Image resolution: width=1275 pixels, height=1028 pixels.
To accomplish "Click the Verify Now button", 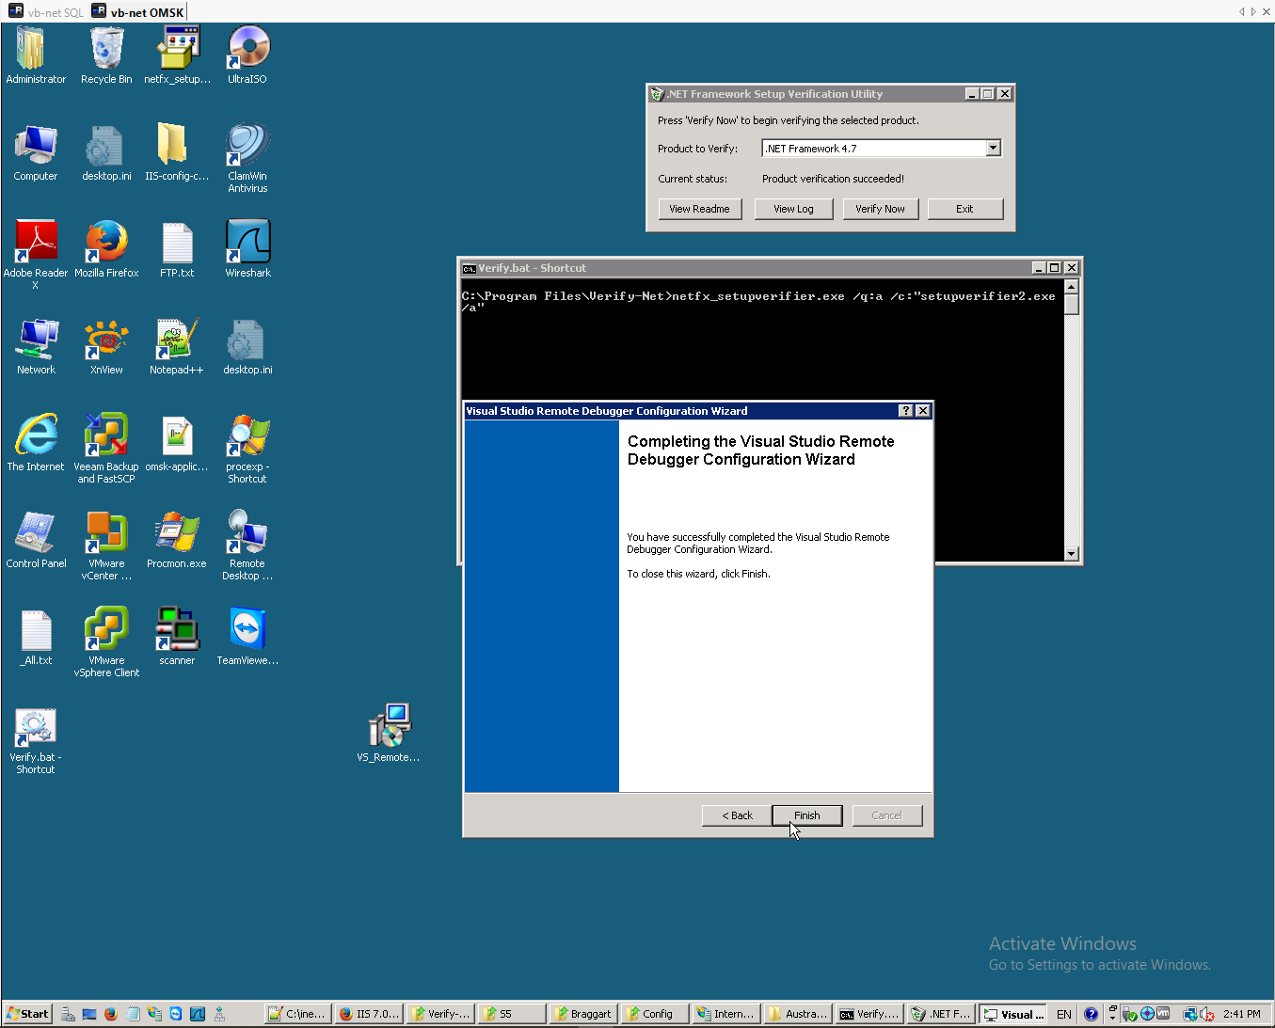I will tap(880, 209).
